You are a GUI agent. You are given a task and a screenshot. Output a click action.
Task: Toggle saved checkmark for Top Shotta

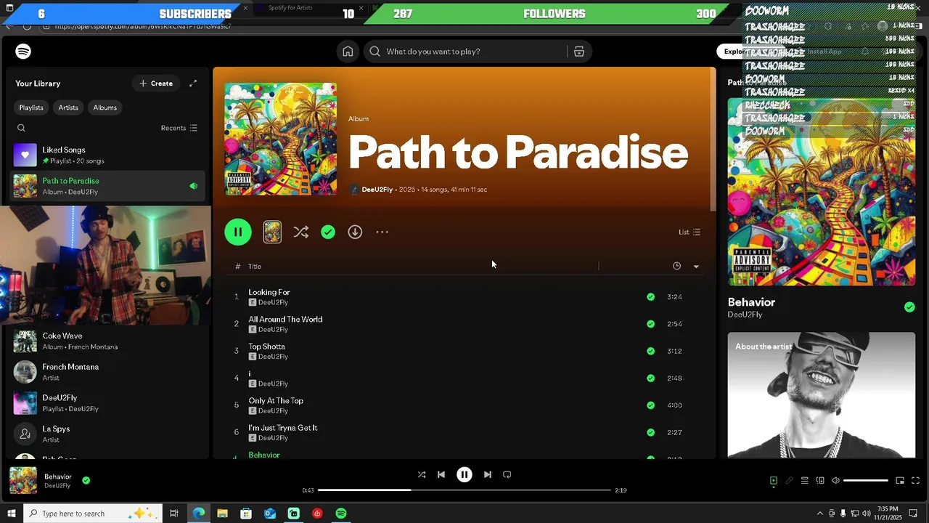pyautogui.click(x=650, y=351)
